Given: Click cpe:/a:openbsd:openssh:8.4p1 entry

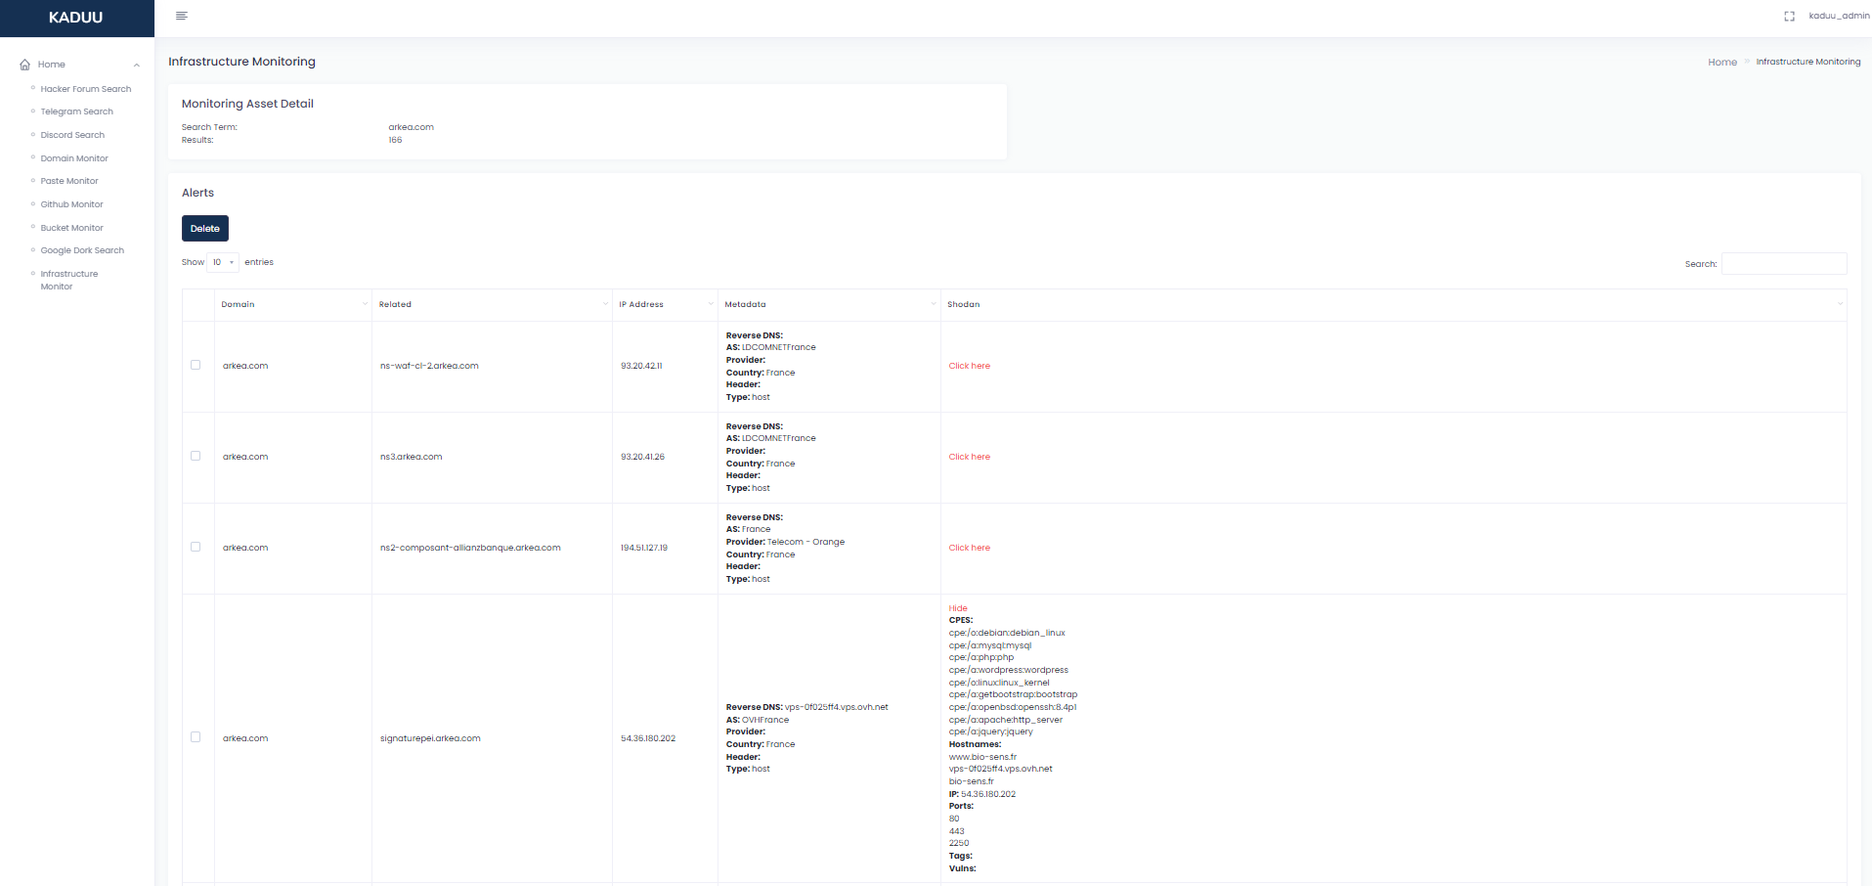Looking at the screenshot, I should tap(1013, 707).
